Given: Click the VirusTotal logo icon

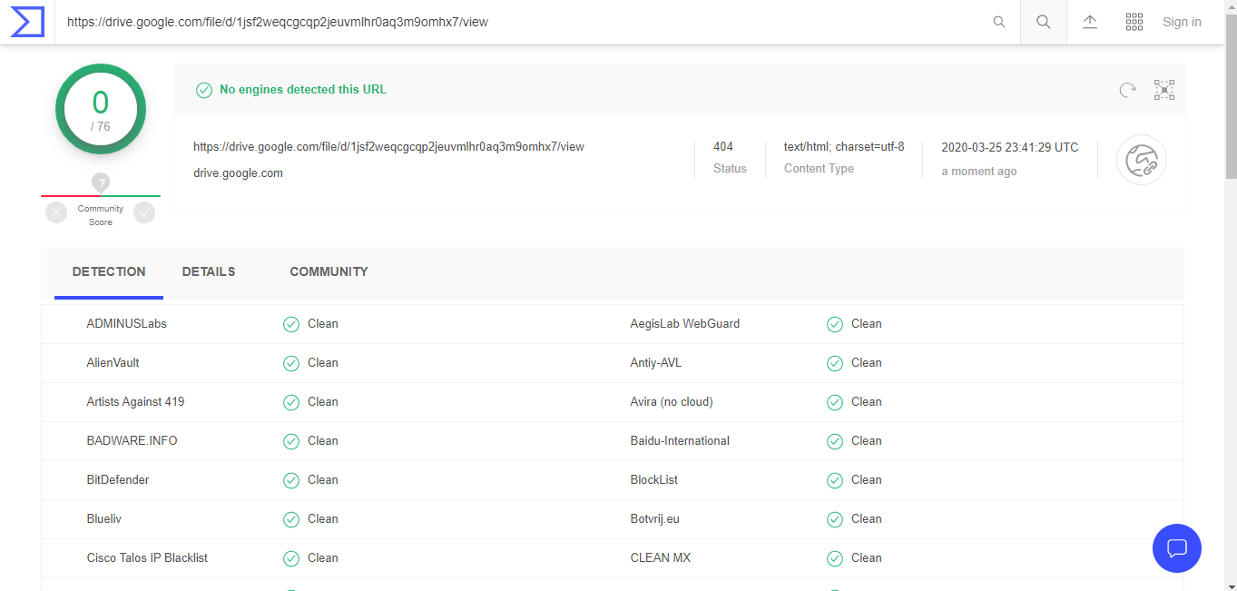Looking at the screenshot, I should (x=27, y=22).
